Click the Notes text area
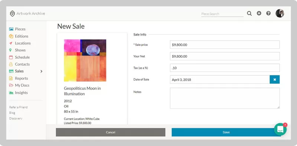Screen dimensions: 297x146 point(225,98)
